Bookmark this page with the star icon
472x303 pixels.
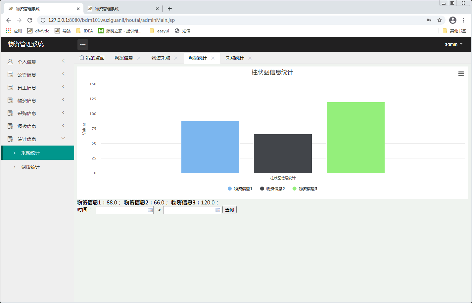click(x=440, y=20)
